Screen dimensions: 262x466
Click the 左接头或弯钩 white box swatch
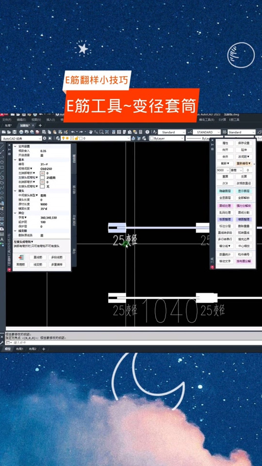[42, 178]
